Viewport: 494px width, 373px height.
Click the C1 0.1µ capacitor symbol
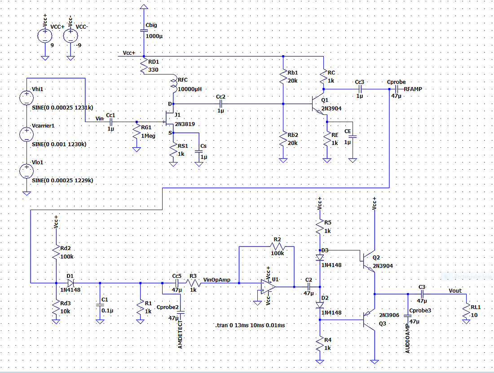100,305
